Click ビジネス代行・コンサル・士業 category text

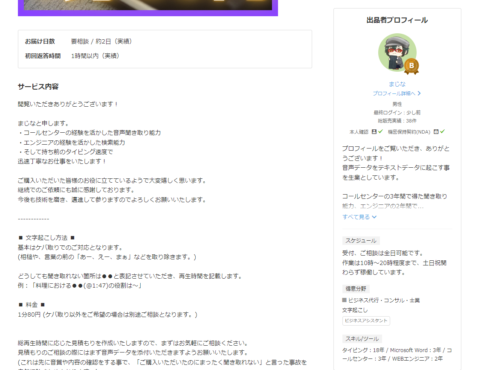tap(384, 300)
